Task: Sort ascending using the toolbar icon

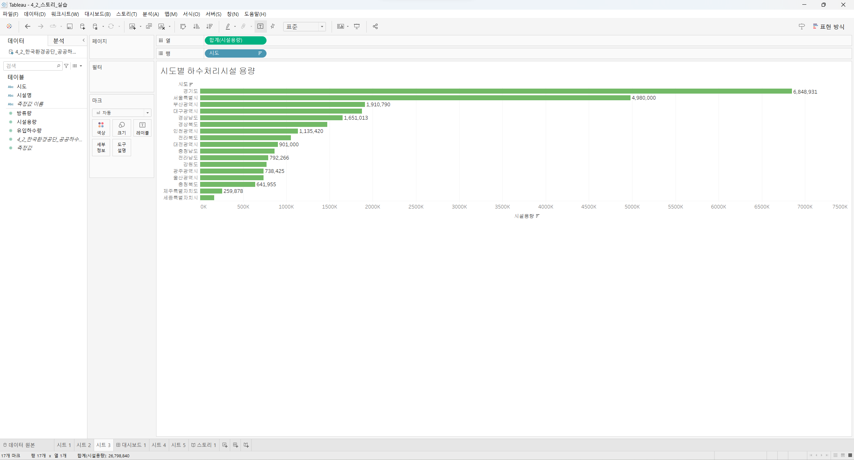Action: [196, 26]
